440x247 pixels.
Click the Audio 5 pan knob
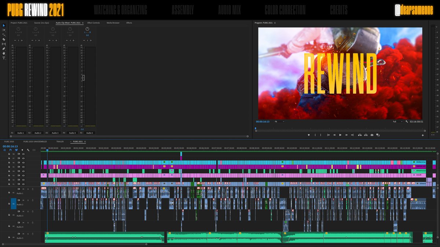87,29
